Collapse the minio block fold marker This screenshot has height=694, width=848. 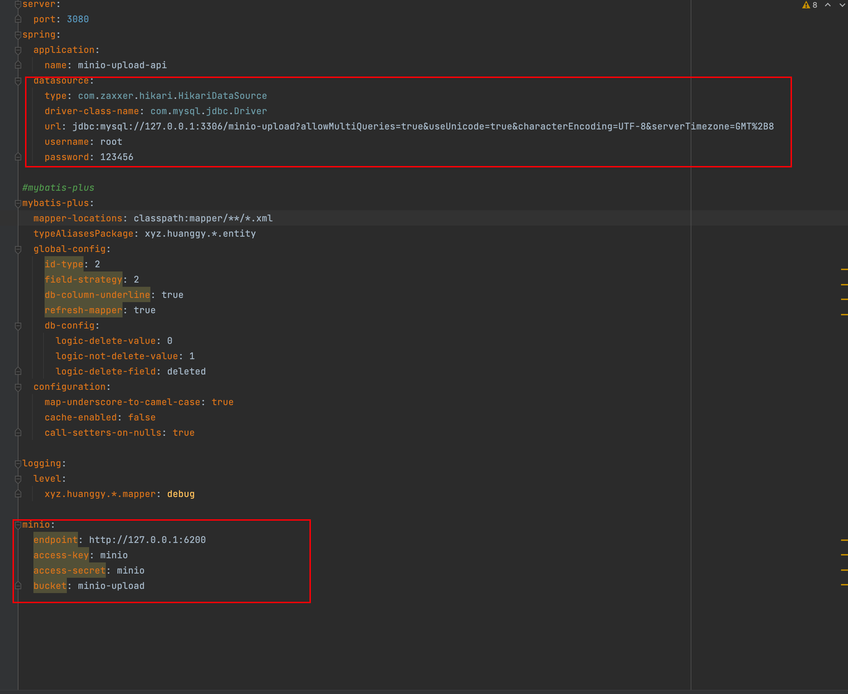pyautogui.click(x=18, y=525)
